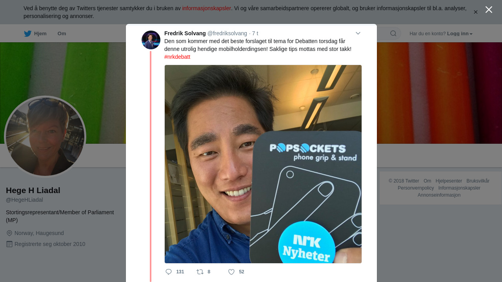Click the reply speech bubble icon
Screen dimensions: 502x282
[x=169, y=272]
